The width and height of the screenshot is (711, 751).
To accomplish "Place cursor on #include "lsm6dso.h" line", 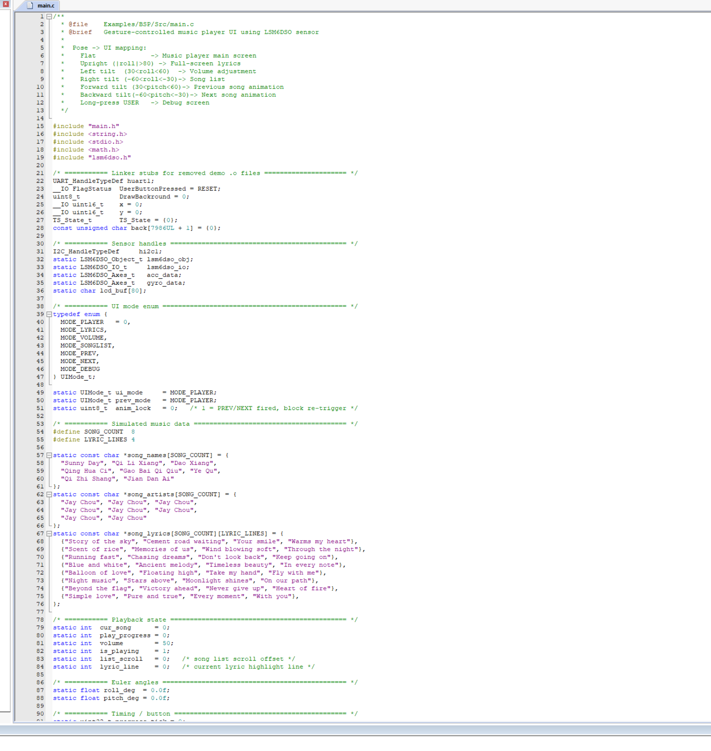I will pos(92,157).
